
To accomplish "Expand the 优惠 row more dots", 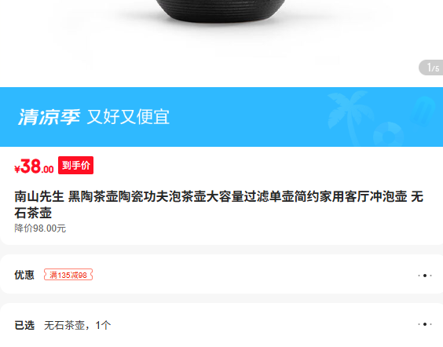I will coord(425,276).
